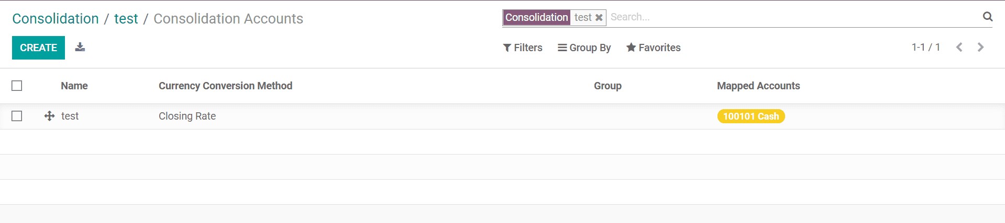Image resolution: width=1005 pixels, height=223 pixels.
Task: Sort by Mapped Accounts column header
Action: 758,86
